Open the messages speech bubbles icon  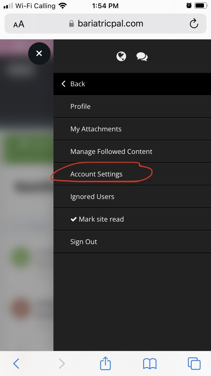(142, 57)
